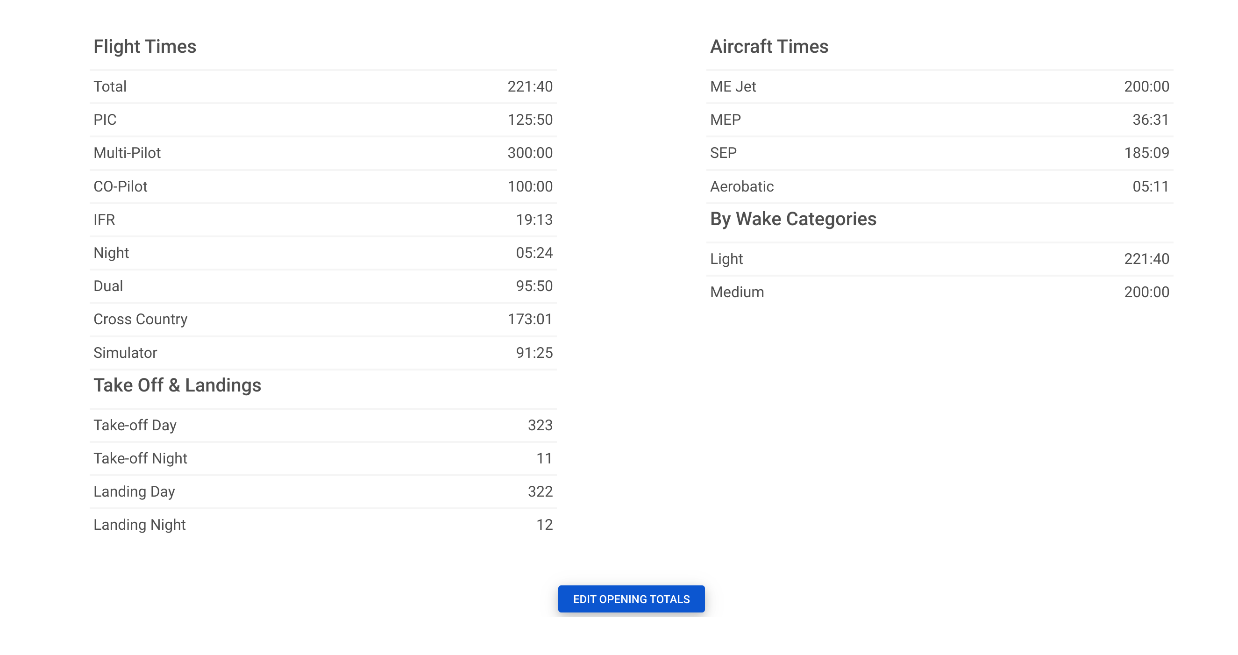The height and width of the screenshot is (655, 1238).
Task: Click the By Wake Categories heading
Action: (x=793, y=219)
